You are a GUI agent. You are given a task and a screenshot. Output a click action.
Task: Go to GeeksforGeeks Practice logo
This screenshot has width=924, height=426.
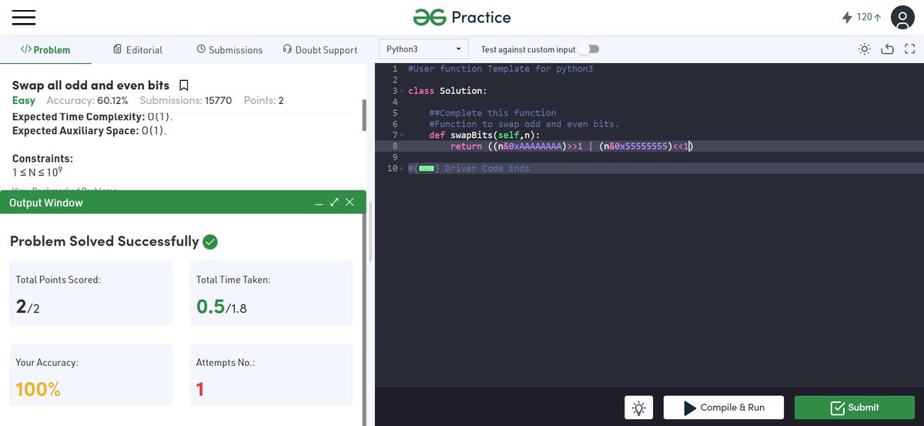click(462, 17)
